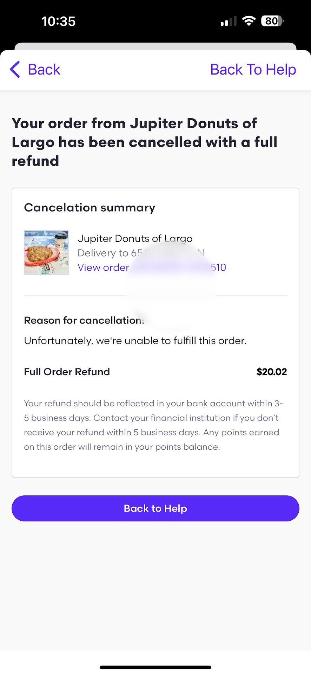Open the 'Back To Help' top link
311x675 pixels.
point(253,70)
